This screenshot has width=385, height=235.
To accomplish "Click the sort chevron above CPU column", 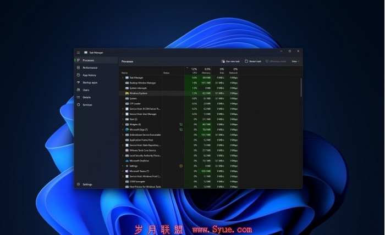I will (x=188, y=68).
